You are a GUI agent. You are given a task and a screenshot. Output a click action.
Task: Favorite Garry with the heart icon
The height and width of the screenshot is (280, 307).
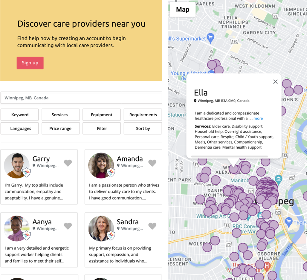(x=68, y=163)
